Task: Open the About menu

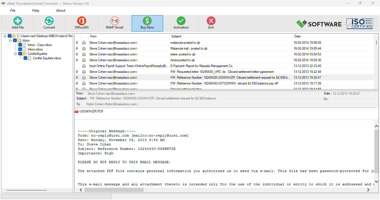Action: click(61, 11)
